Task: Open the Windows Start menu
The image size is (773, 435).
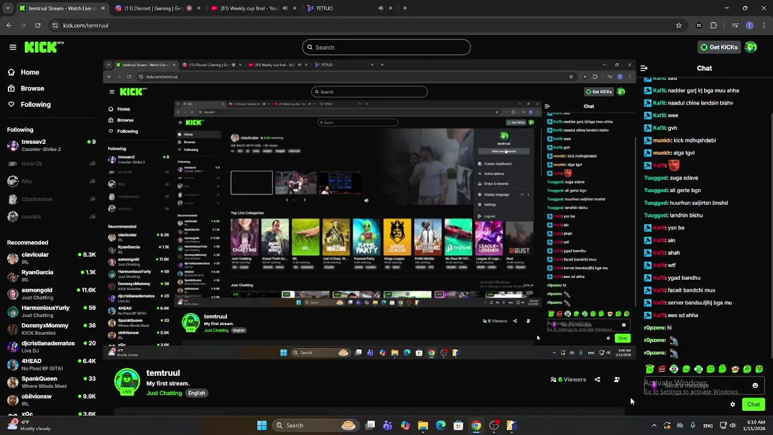Action: [261, 425]
